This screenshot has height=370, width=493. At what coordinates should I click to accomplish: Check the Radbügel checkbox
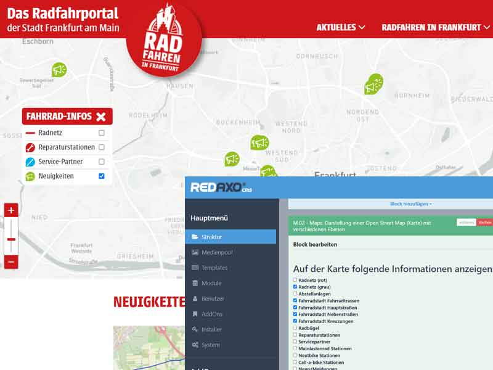(x=295, y=328)
